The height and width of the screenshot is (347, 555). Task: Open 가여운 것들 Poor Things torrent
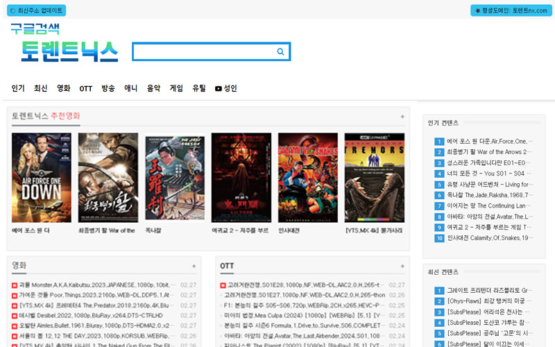click(96, 295)
